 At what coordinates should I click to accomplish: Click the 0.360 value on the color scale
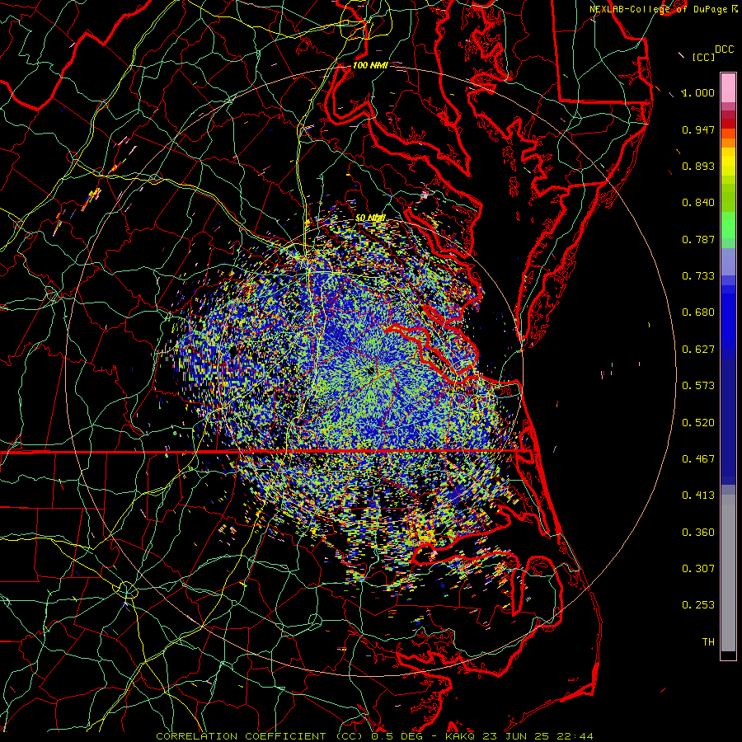698,533
